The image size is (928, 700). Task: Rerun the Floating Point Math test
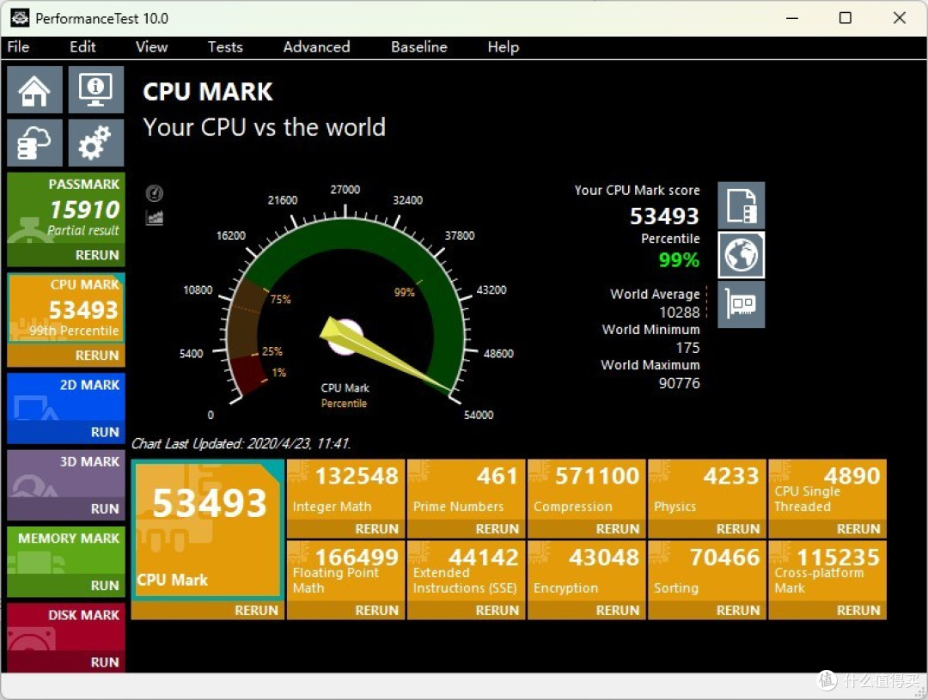[376, 610]
